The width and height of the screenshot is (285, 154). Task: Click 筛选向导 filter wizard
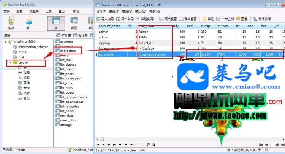[x=145, y=19]
